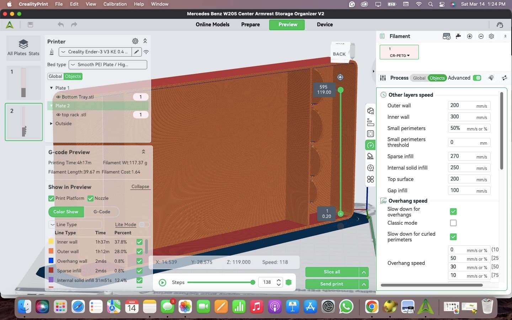Open the Slice all dropdown arrow
The image size is (512, 320).
(364, 272)
